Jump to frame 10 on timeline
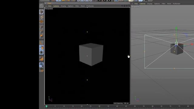 (x=64, y=106)
